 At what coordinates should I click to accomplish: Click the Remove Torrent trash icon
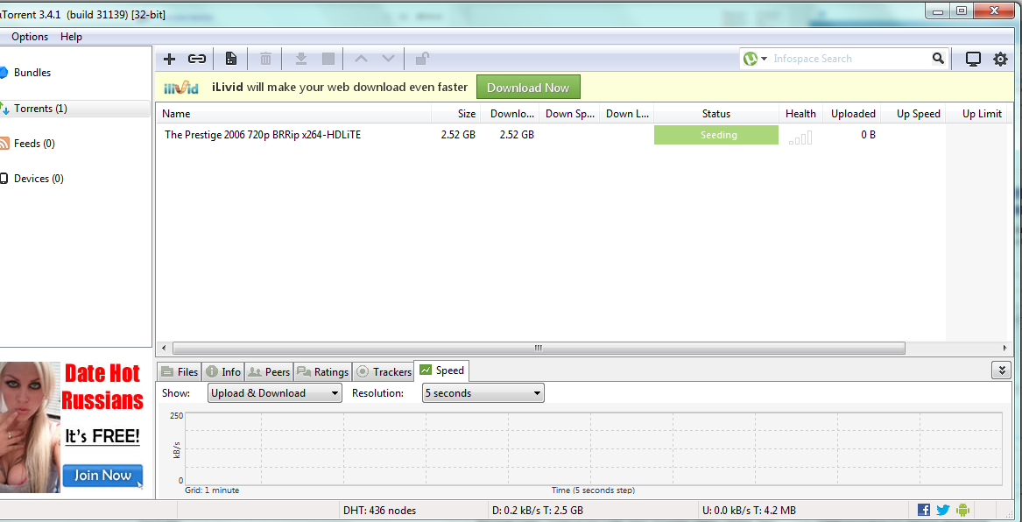(266, 60)
